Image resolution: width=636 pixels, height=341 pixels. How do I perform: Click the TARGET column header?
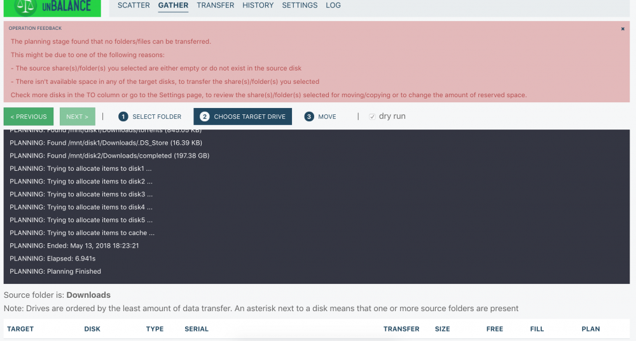20,329
